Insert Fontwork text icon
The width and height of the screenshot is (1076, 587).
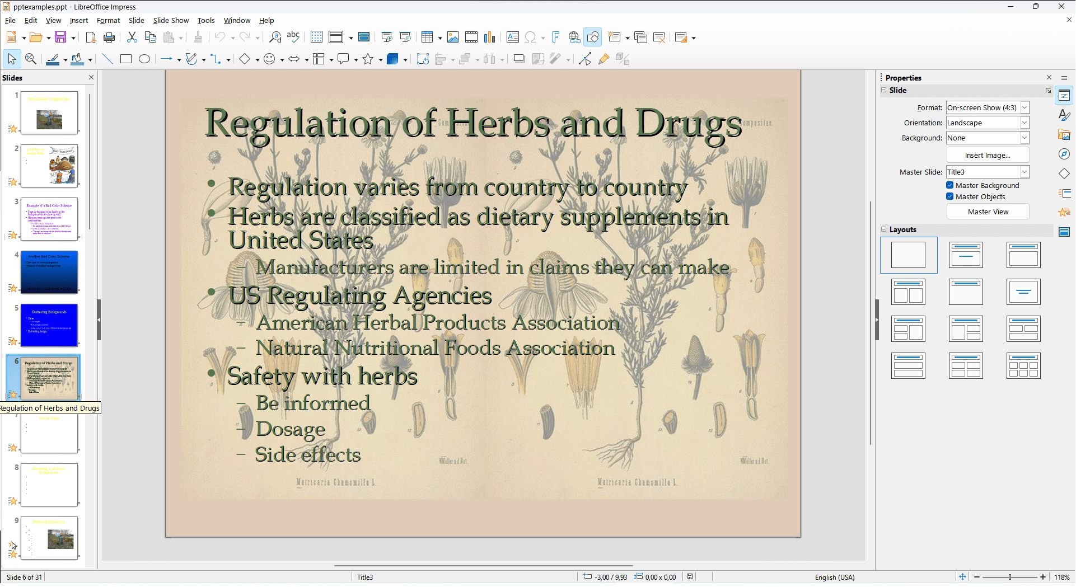[556, 37]
